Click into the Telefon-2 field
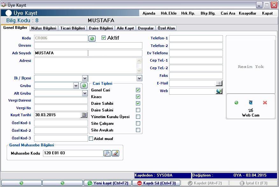 tap(196, 46)
